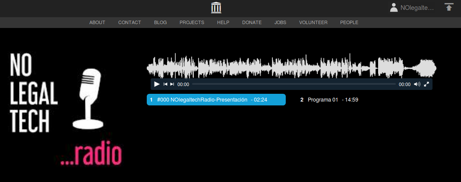
Task: Start playback with the play button
Action: click(157, 84)
